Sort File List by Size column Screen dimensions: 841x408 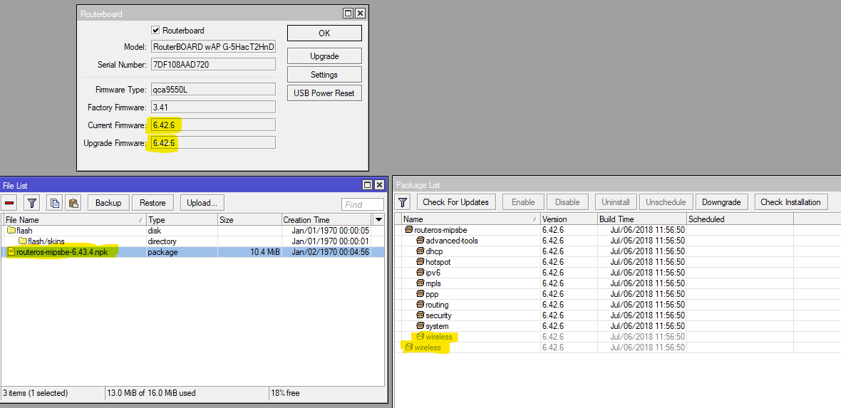[249, 220]
